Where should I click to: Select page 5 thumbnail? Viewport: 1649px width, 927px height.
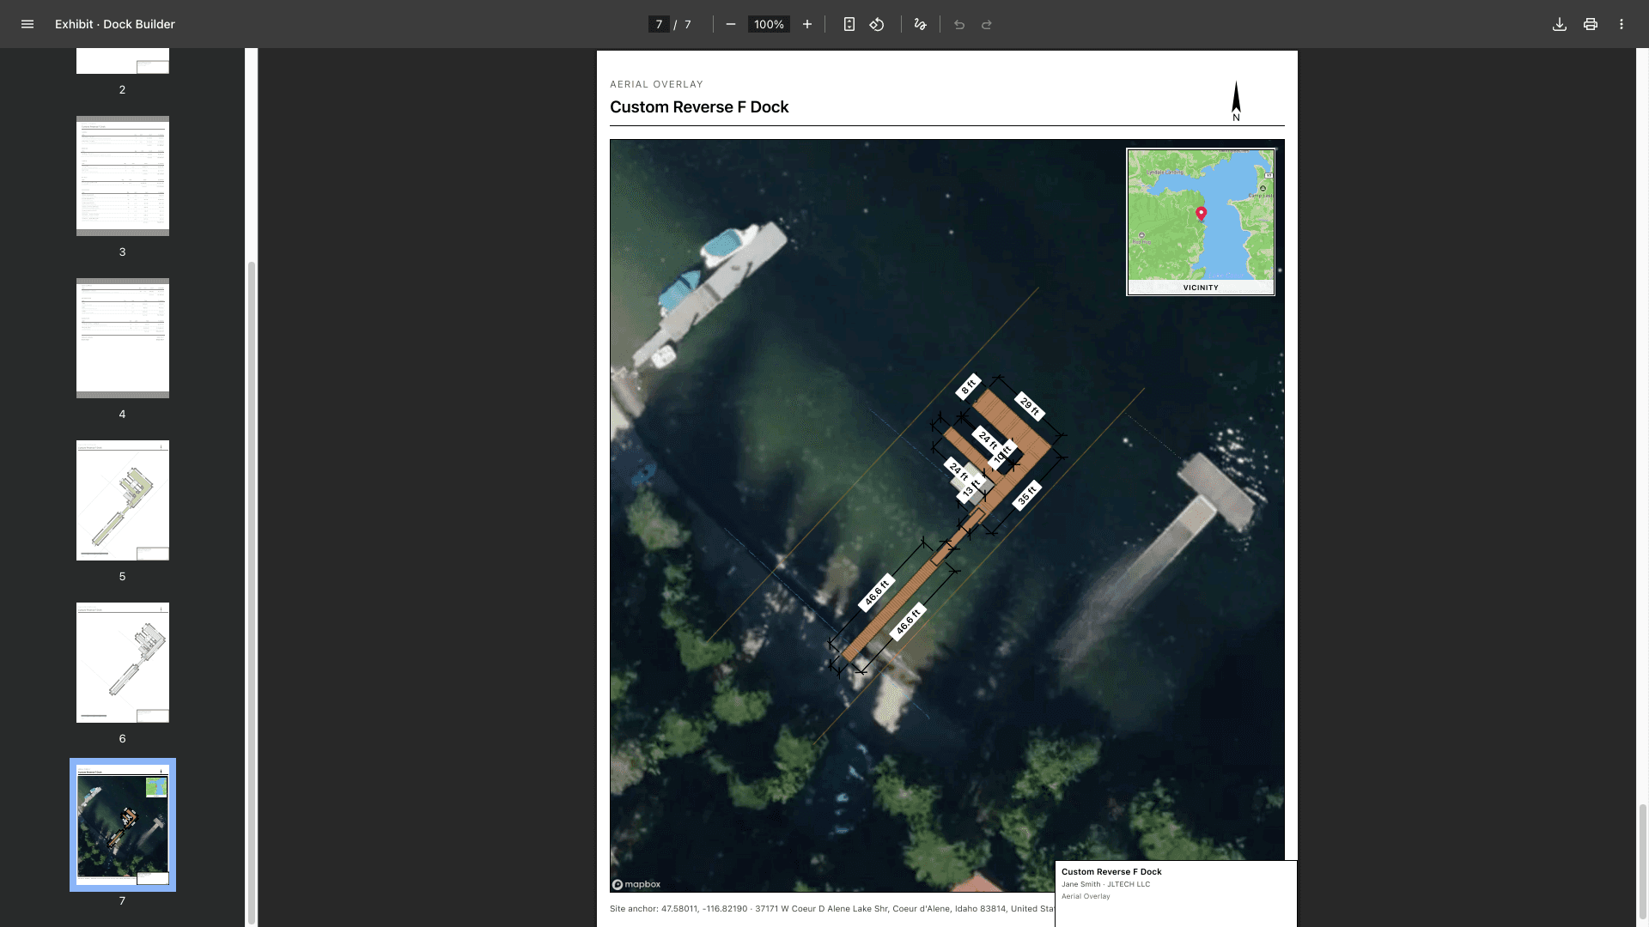[x=123, y=500]
